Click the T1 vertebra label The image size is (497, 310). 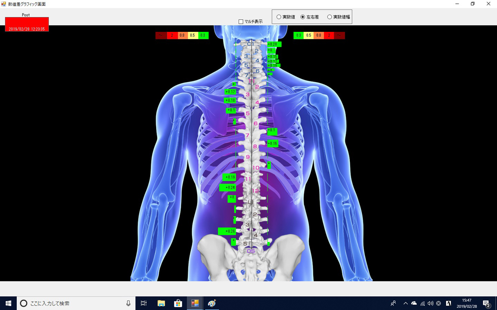(x=252, y=81)
